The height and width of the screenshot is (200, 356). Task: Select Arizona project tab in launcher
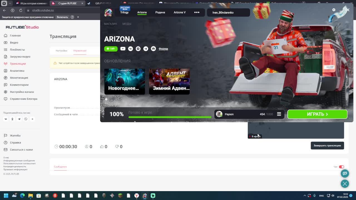(x=142, y=12)
